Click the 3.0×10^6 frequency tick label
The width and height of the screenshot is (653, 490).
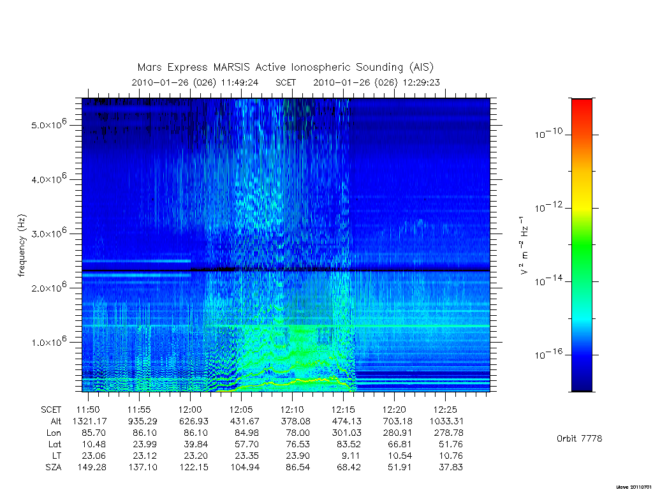click(x=48, y=233)
